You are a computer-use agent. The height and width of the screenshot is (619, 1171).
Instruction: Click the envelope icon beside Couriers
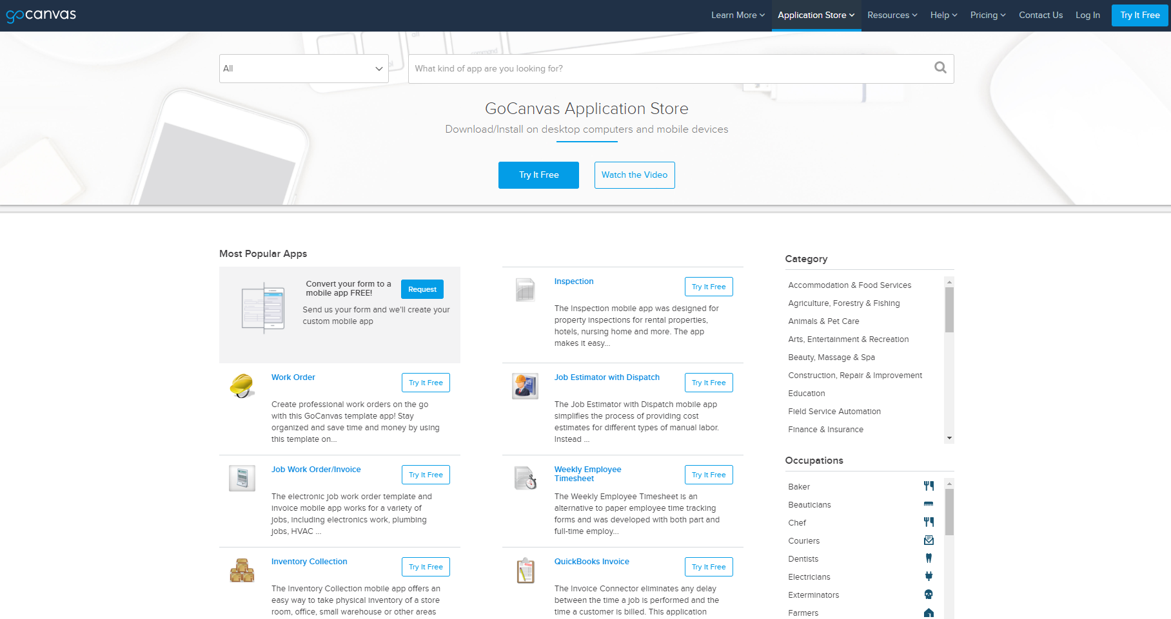point(929,540)
